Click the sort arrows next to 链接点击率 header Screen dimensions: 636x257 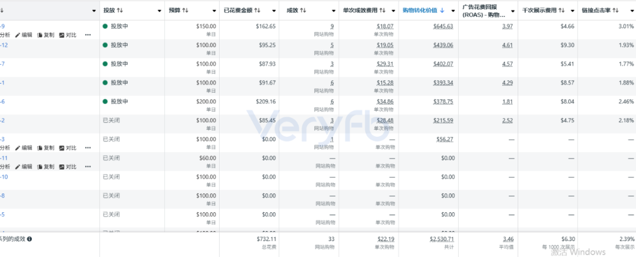tap(615, 10)
